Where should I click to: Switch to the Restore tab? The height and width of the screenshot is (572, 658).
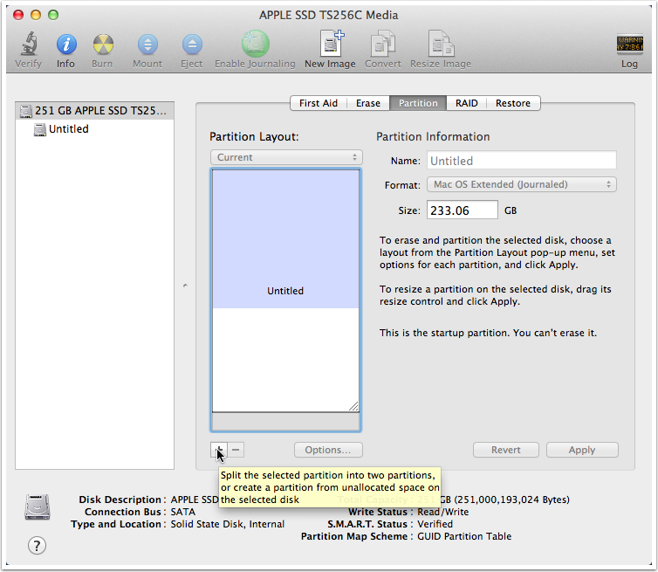click(x=513, y=103)
